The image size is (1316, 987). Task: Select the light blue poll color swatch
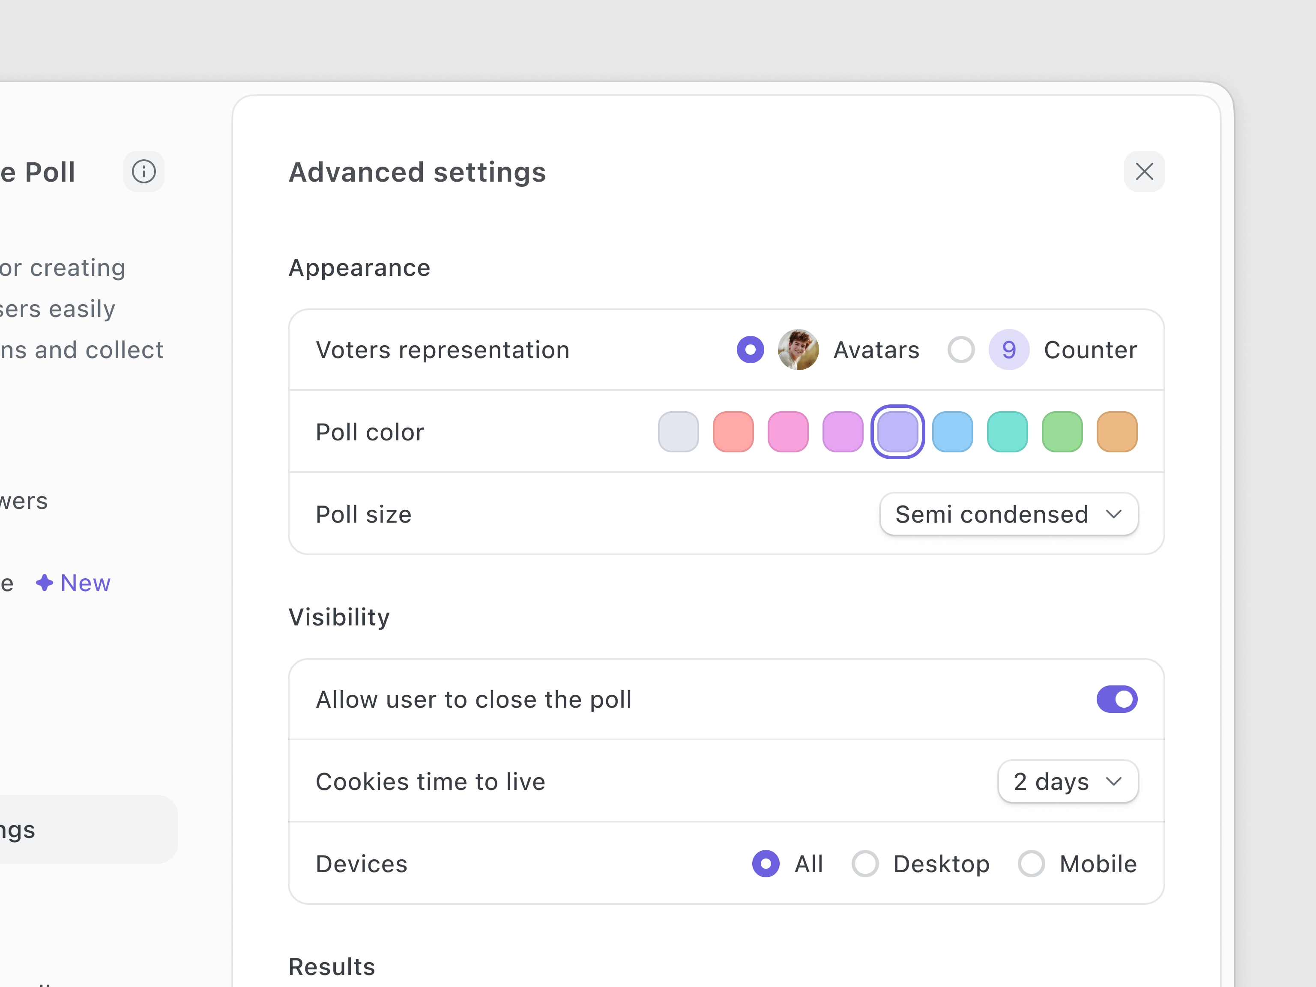point(951,432)
